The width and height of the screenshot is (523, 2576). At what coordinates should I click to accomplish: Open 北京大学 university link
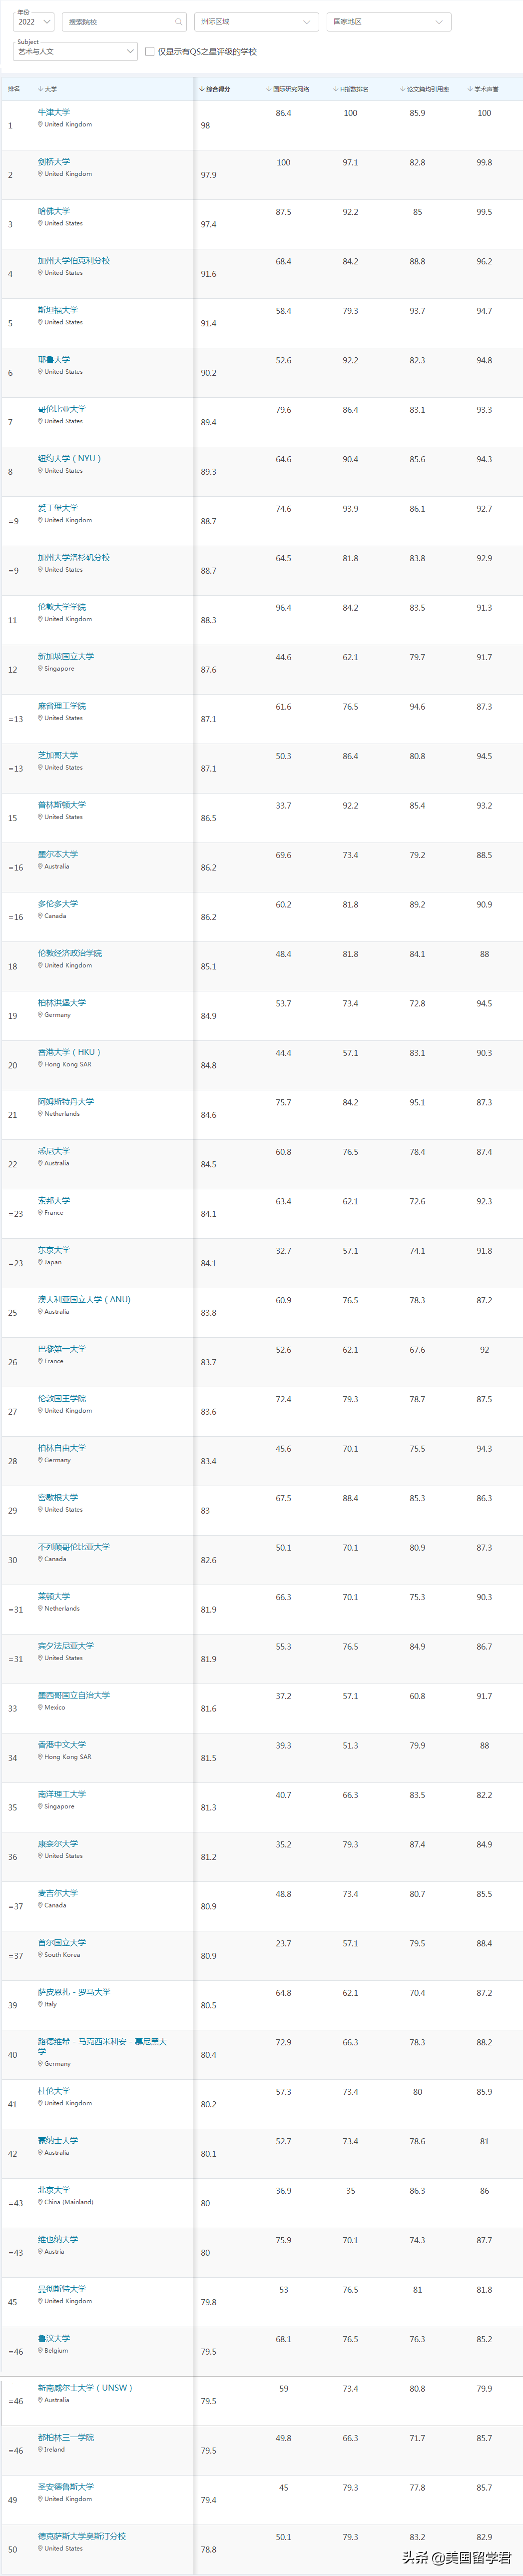[x=54, y=2189]
